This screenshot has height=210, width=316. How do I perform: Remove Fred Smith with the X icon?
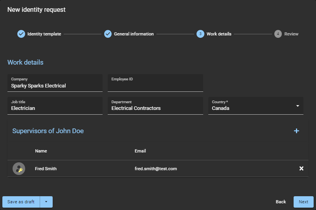(301, 169)
